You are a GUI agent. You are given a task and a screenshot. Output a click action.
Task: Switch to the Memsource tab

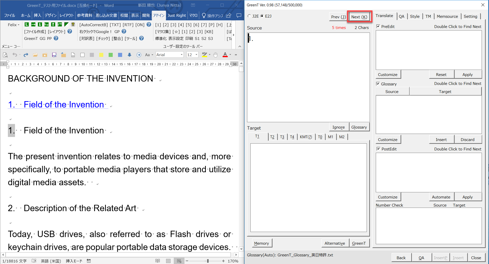tap(447, 16)
